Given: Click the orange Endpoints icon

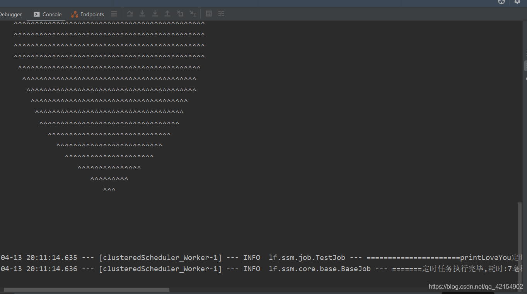Looking at the screenshot, I should tap(75, 14).
